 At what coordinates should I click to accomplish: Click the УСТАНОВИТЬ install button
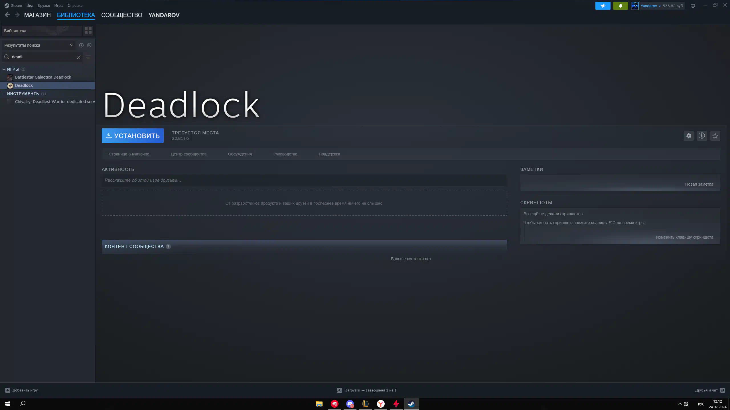pos(133,136)
